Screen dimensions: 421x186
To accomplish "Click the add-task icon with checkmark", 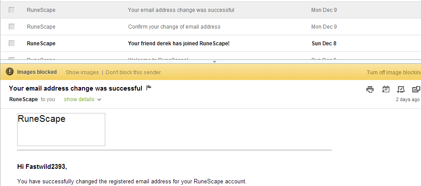I will click(x=401, y=89).
